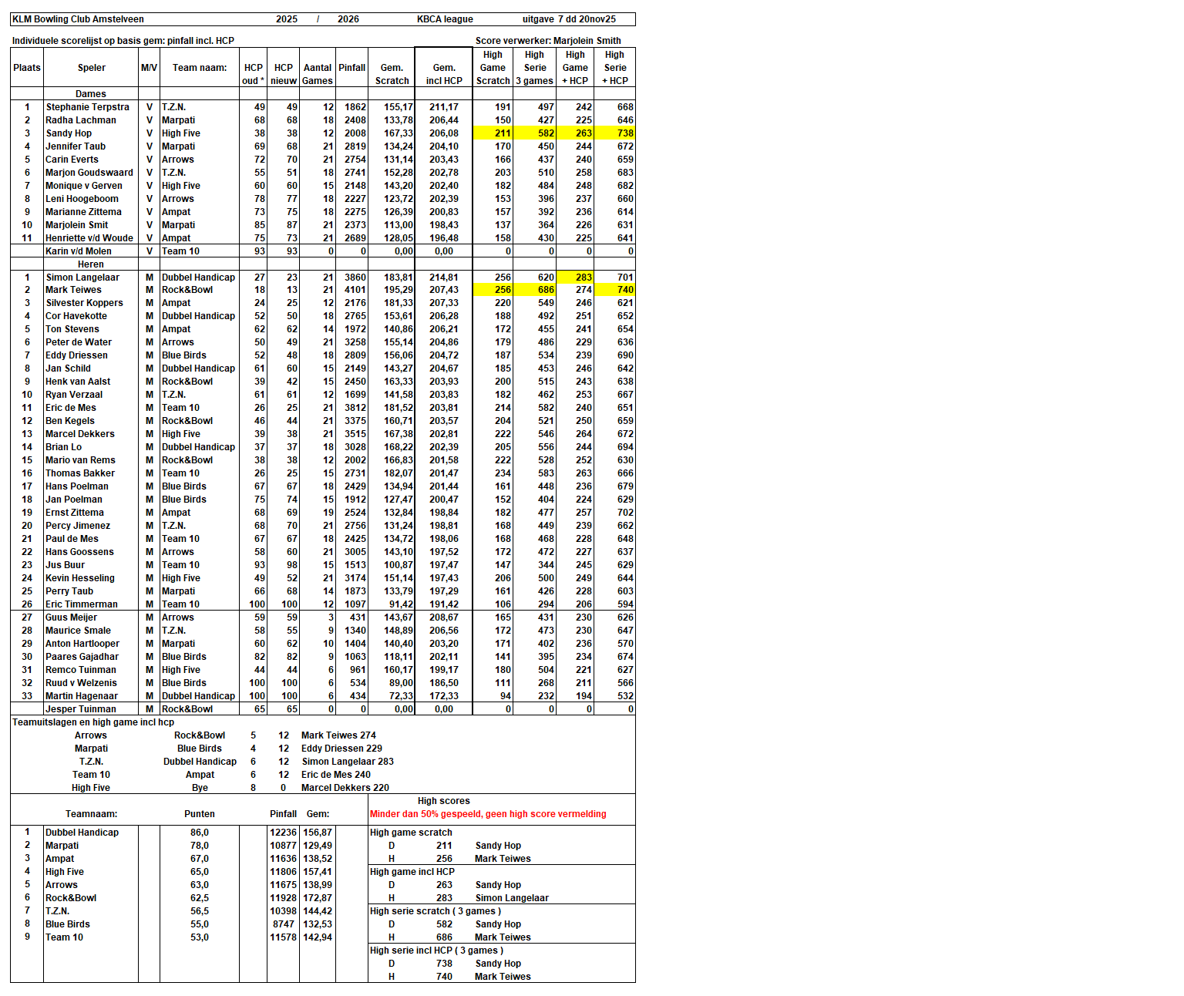Click the "HCP nieuw" column header
1184x996 pixels.
click(284, 74)
